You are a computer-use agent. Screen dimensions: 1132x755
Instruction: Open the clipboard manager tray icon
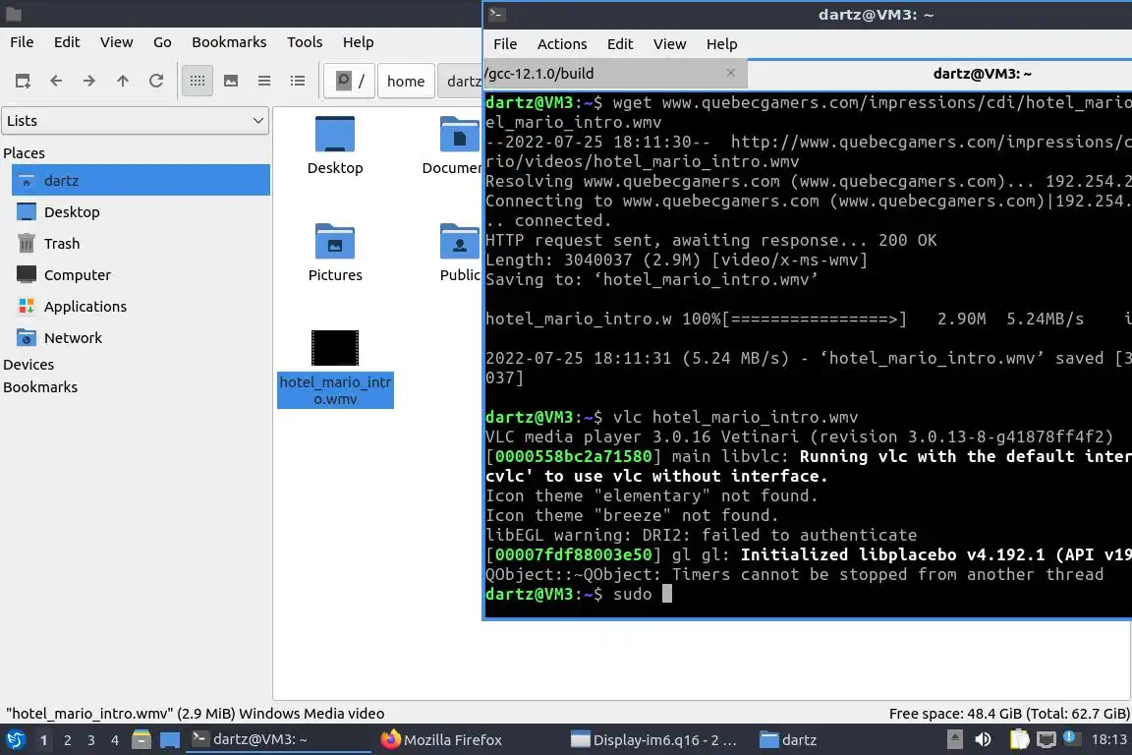pyautogui.click(x=1019, y=739)
